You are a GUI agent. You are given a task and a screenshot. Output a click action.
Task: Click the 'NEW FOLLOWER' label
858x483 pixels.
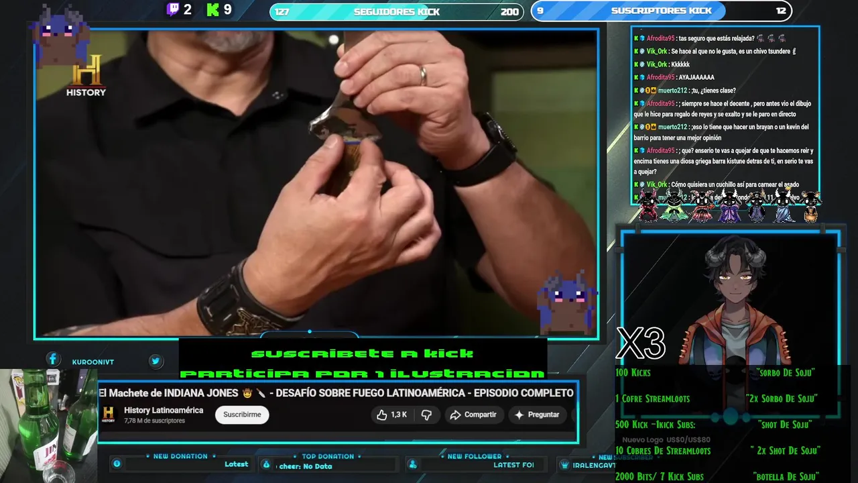(475, 456)
